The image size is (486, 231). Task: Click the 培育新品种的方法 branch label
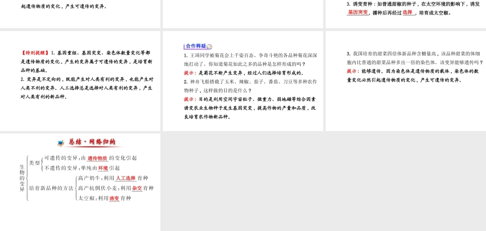coord(51,188)
